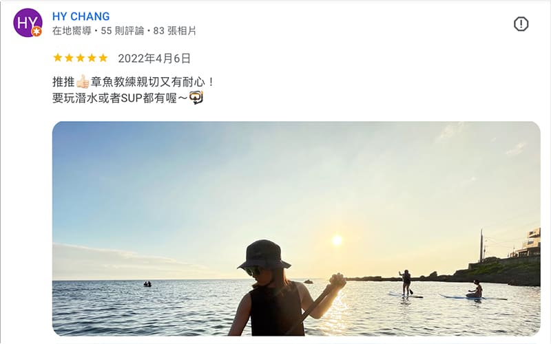
Task: Click the seated paddler on the board
Action: tap(475, 290)
